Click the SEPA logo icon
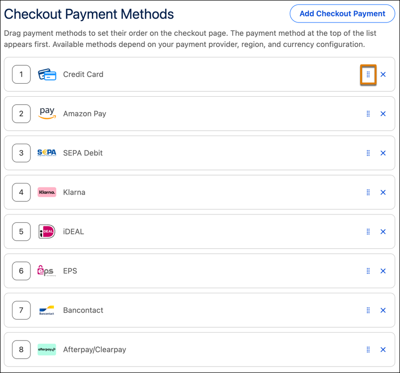Viewport: 400px width, 373px height. [47, 153]
